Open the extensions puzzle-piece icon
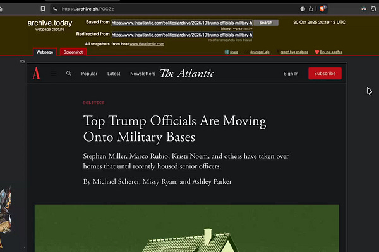Viewport: 379px width, 252px height. point(373,9)
